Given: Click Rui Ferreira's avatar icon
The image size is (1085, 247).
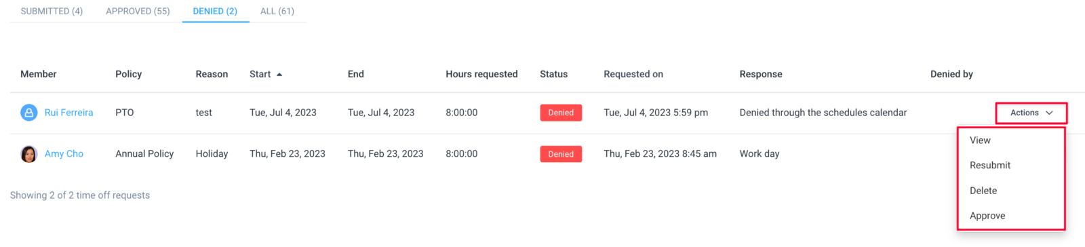Looking at the screenshot, I should pos(28,113).
